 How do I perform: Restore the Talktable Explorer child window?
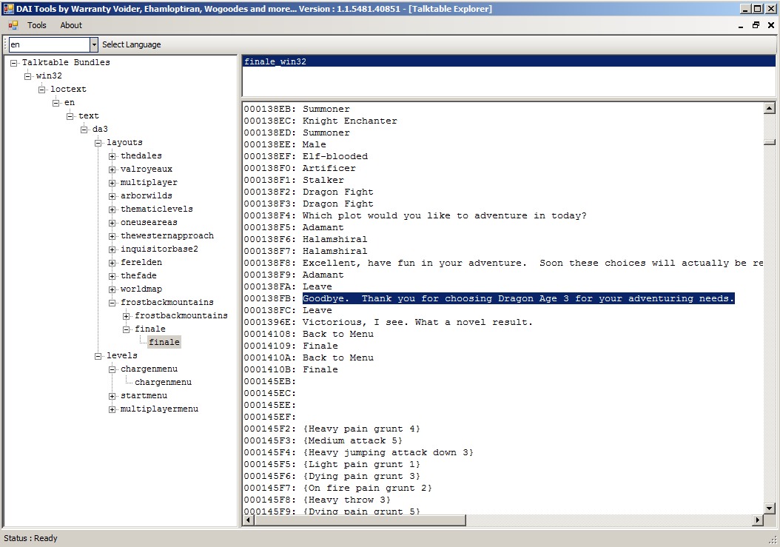pos(754,24)
